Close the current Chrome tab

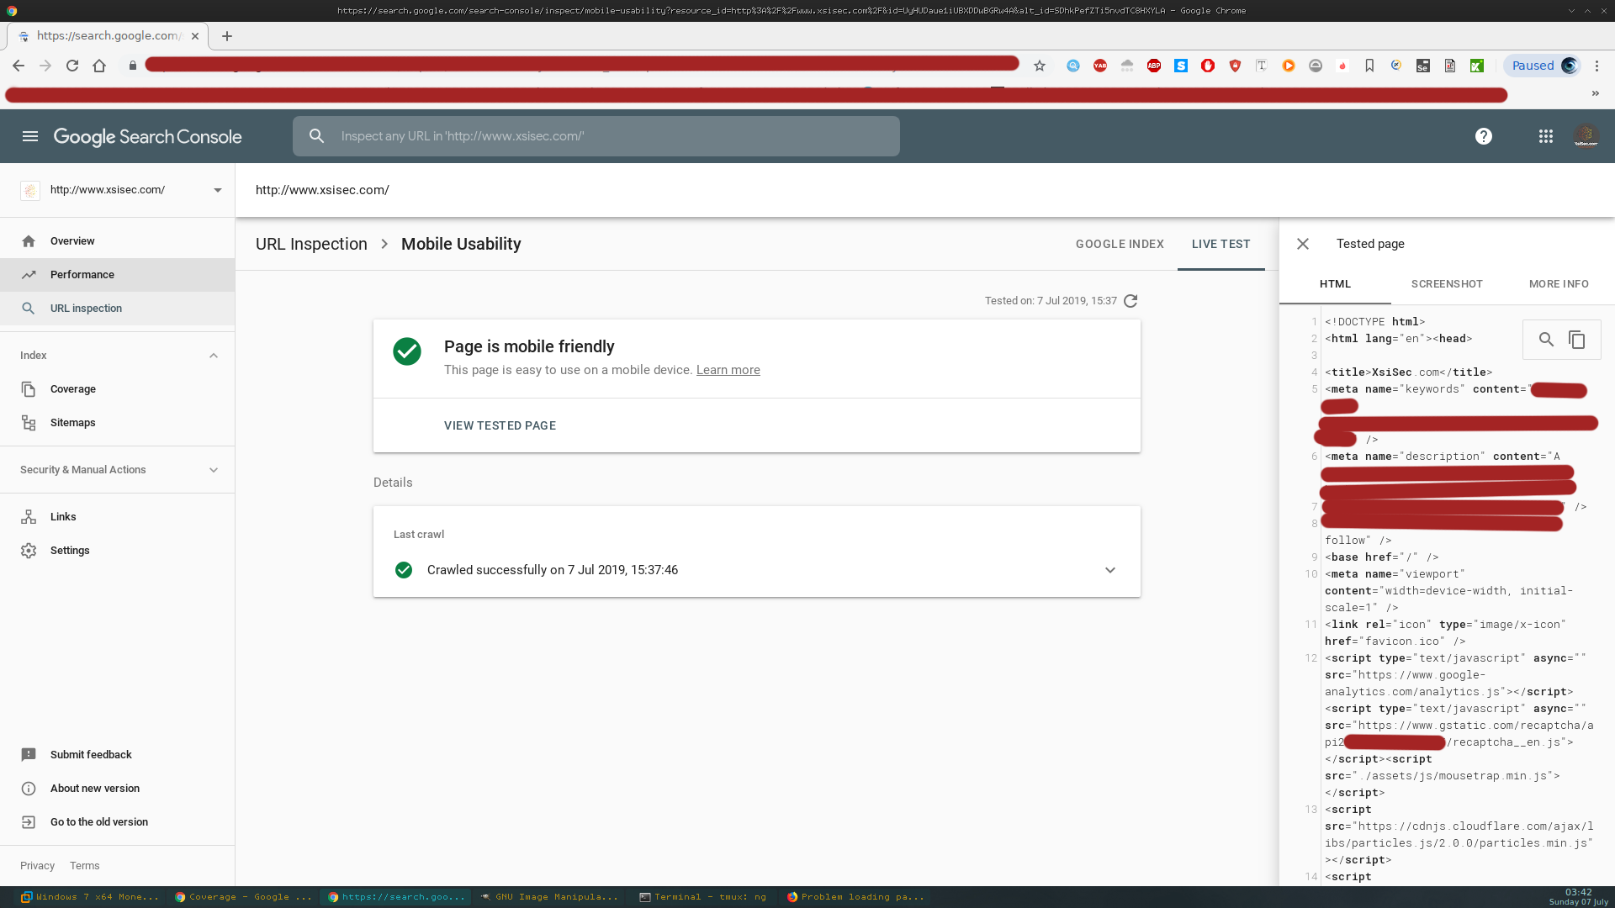pyautogui.click(x=195, y=36)
